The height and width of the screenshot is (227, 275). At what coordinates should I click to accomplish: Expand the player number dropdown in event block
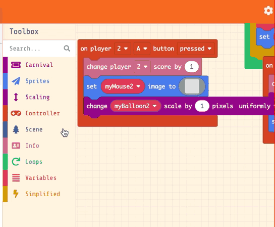tap(123, 49)
